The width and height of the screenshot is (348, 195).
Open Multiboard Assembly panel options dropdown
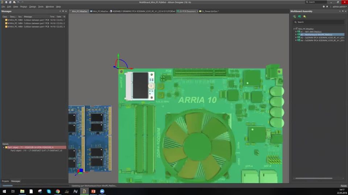point(340,11)
